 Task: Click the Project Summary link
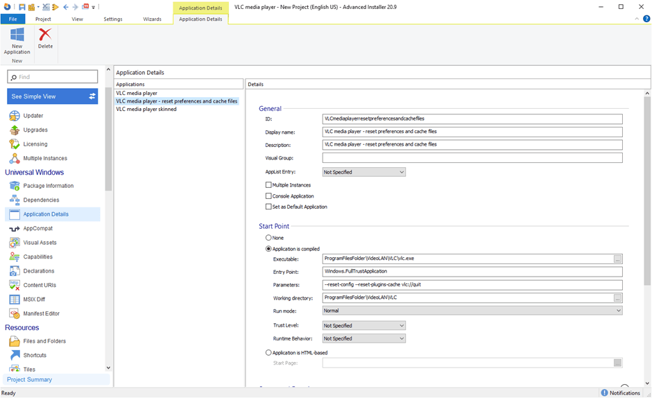tap(30, 379)
